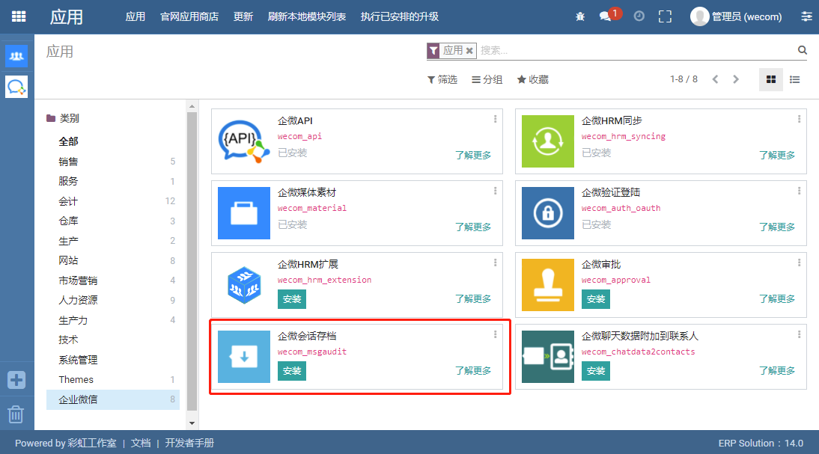Click the 企微审批 stamp icon
819x454 pixels.
pyautogui.click(x=548, y=285)
